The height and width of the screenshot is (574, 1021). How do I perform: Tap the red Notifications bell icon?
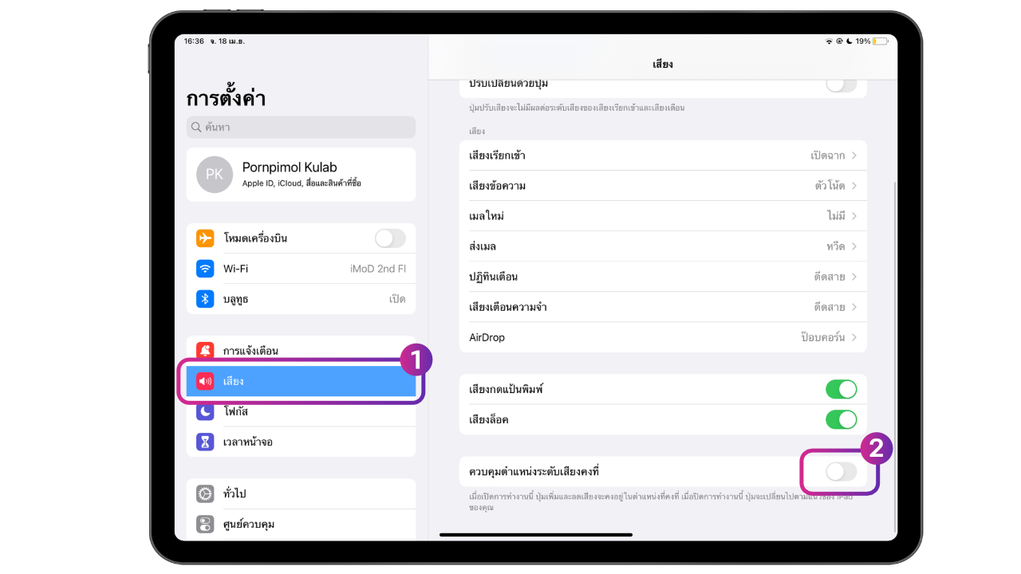click(205, 351)
